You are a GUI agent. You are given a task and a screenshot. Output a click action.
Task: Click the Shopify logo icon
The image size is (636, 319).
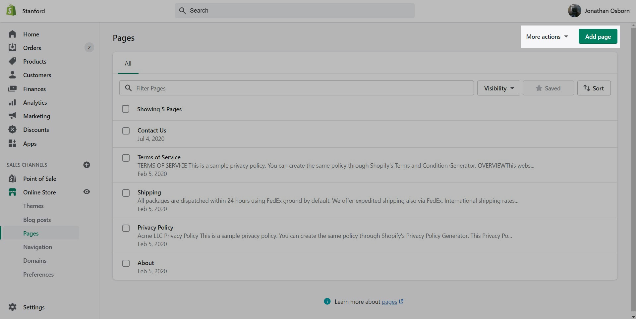[x=11, y=11]
